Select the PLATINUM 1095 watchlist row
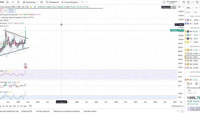The height and width of the screenshot is (113, 200). click(192, 57)
